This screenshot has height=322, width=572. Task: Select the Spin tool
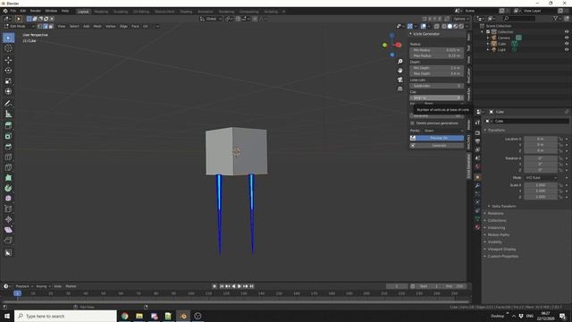(8, 189)
